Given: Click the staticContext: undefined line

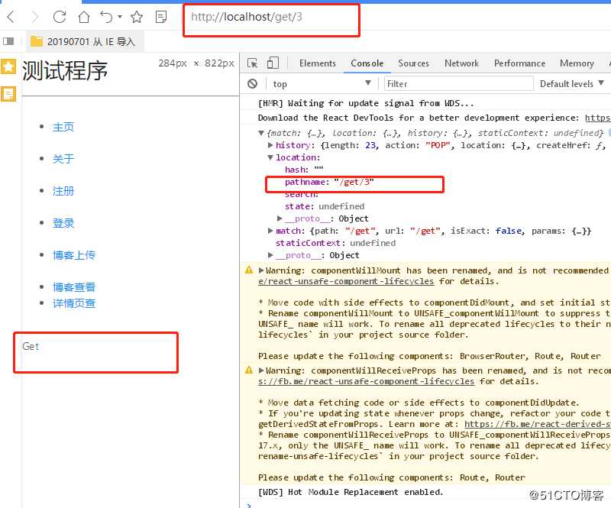Looking at the screenshot, I should [335, 243].
